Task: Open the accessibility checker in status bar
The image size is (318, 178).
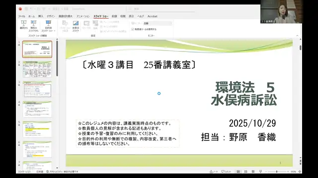Action: [62, 172]
